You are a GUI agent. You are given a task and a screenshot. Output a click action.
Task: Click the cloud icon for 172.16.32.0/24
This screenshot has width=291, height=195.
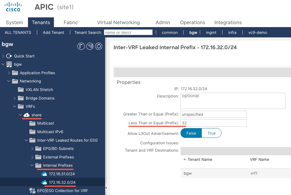44,182
